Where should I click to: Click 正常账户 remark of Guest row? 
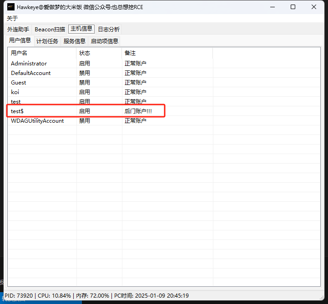click(x=136, y=83)
